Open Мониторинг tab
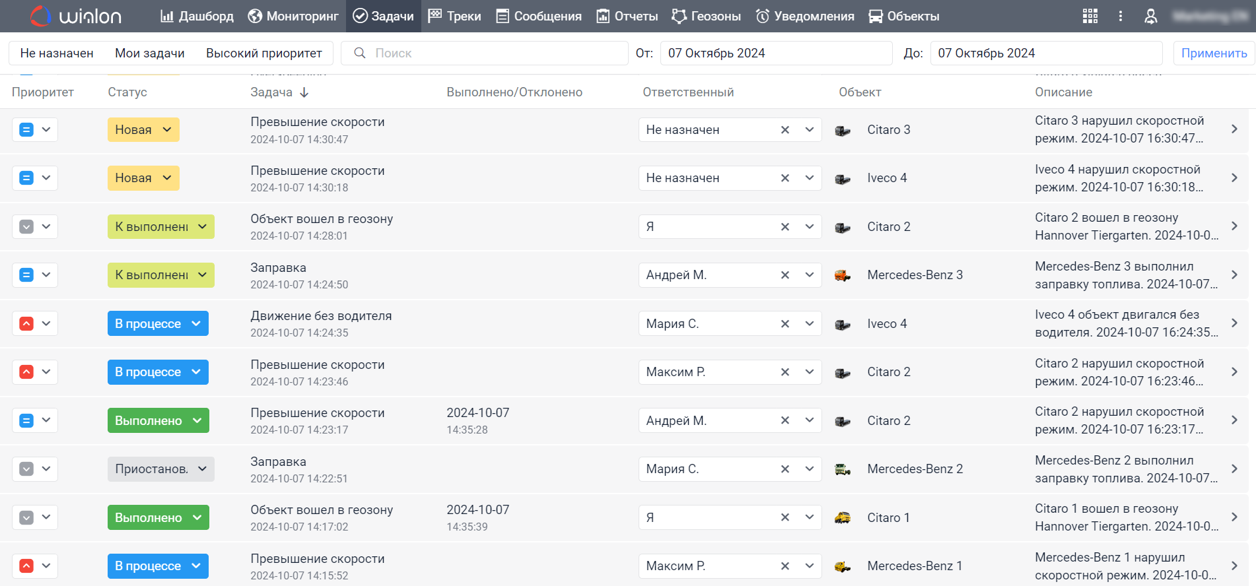 [x=293, y=16]
